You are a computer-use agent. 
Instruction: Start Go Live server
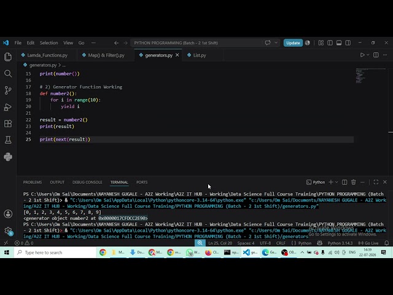coord(368,243)
